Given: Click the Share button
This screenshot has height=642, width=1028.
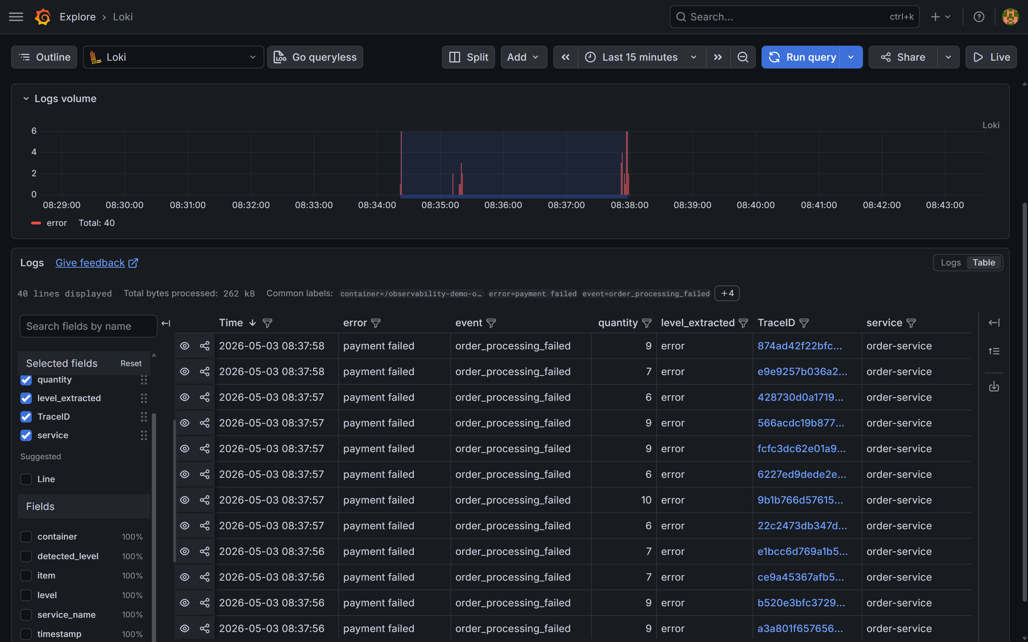Looking at the screenshot, I should (x=903, y=57).
